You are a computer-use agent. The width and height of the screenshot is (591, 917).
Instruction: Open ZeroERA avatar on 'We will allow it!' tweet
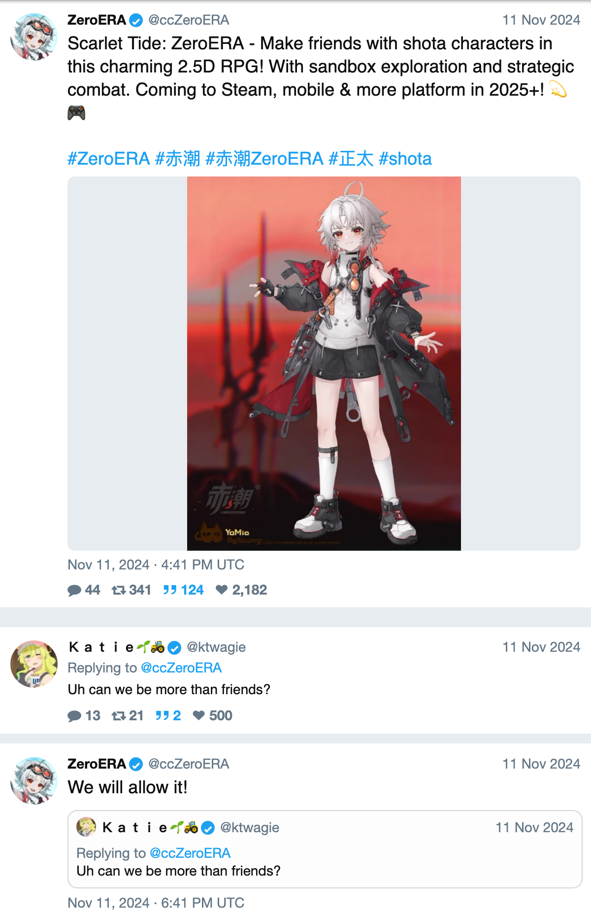click(x=34, y=781)
